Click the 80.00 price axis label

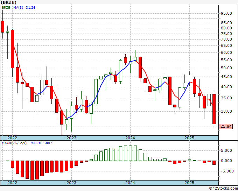click(x=226, y=28)
